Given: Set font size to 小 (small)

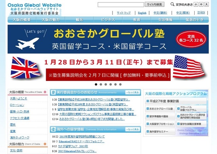Looking at the screenshot, I should 196,4.
